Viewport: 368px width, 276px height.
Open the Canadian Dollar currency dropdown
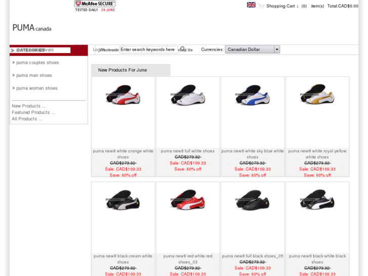[x=252, y=49]
